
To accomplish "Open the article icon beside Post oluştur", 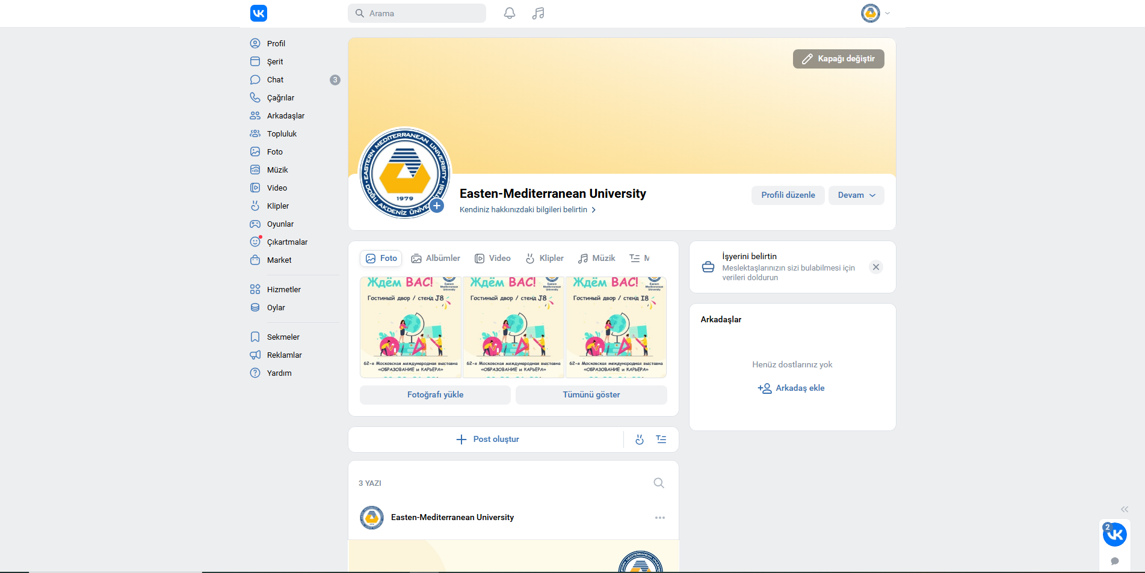I will (661, 440).
